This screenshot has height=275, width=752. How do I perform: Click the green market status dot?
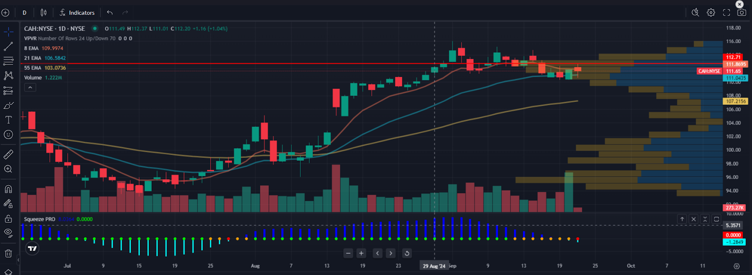coord(95,29)
